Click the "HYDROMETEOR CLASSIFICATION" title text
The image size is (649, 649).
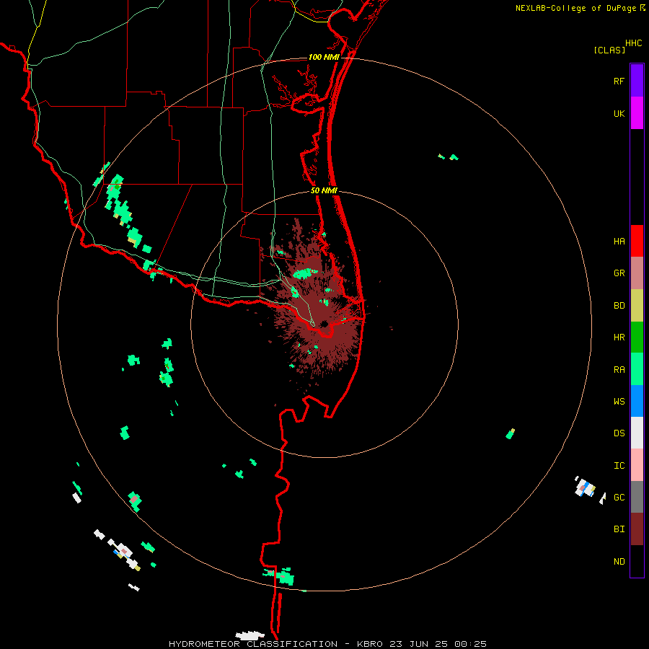(253, 644)
